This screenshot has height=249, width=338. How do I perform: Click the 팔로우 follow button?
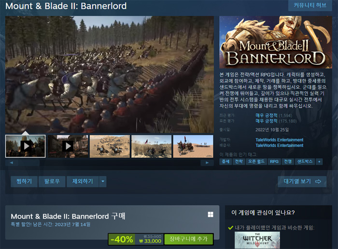52,181
